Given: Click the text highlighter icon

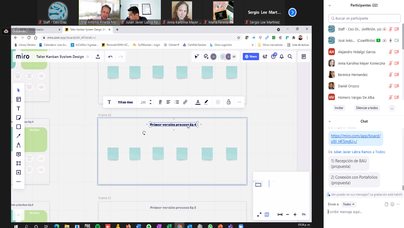Looking at the screenshot, I should pyautogui.click(x=206, y=102).
